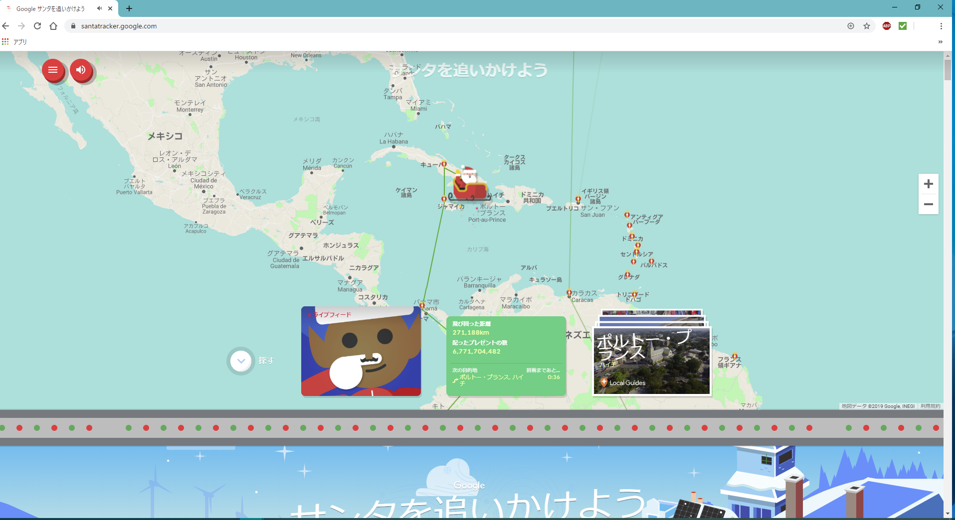Click the 271,188km distance value
This screenshot has height=520, width=955.
(x=471, y=333)
